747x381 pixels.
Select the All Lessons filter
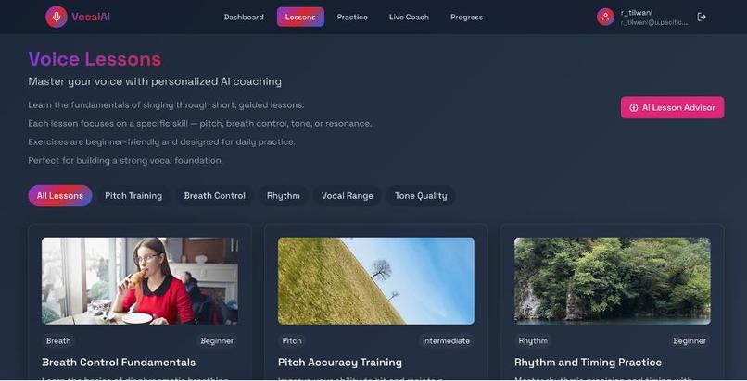pos(60,196)
